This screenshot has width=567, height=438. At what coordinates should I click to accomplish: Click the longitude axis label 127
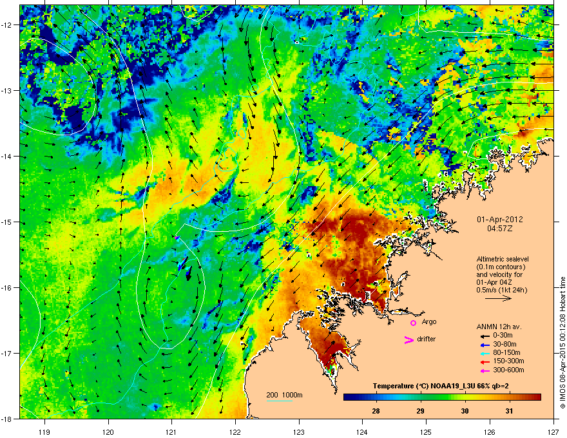(x=553, y=432)
